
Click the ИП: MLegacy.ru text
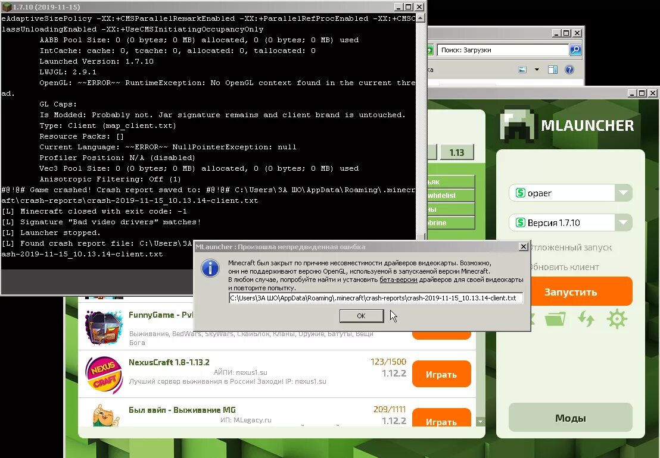pyautogui.click(x=246, y=420)
